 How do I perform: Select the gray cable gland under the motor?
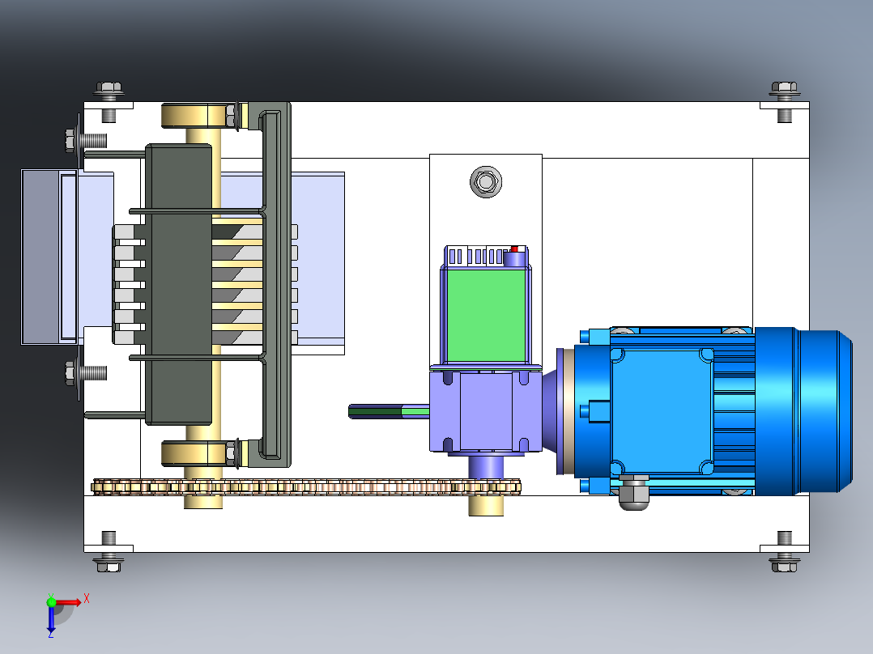(x=633, y=493)
